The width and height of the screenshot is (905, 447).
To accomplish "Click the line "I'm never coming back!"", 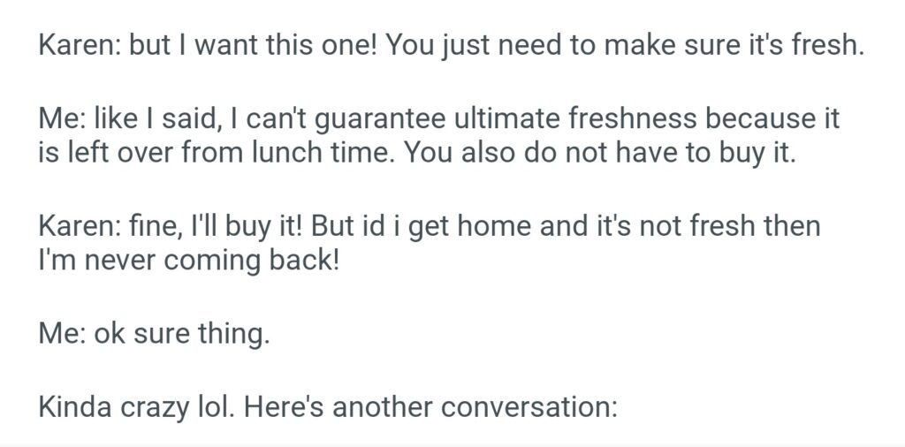I will pyautogui.click(x=188, y=261).
